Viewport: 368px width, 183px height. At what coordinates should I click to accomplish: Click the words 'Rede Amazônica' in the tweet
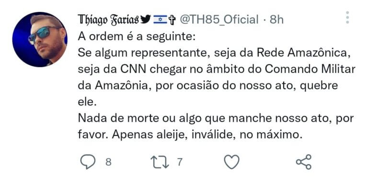pos(301,54)
